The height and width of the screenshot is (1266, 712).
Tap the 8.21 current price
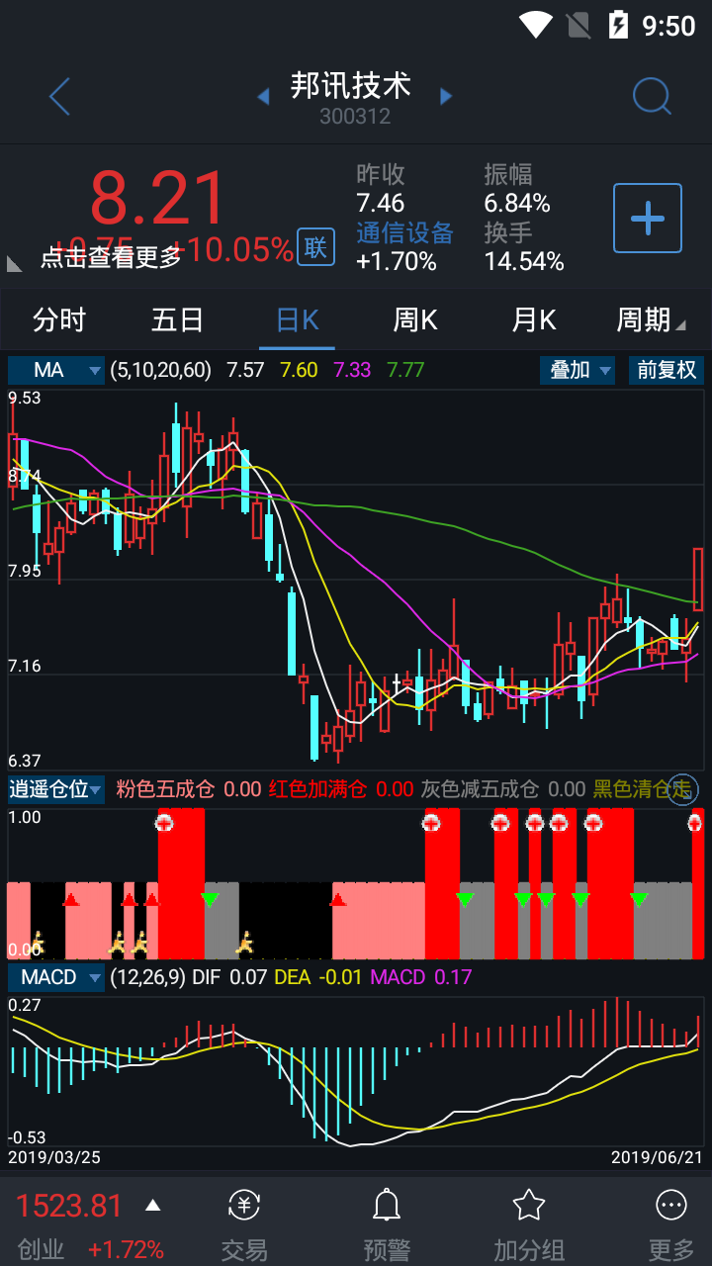click(x=158, y=199)
